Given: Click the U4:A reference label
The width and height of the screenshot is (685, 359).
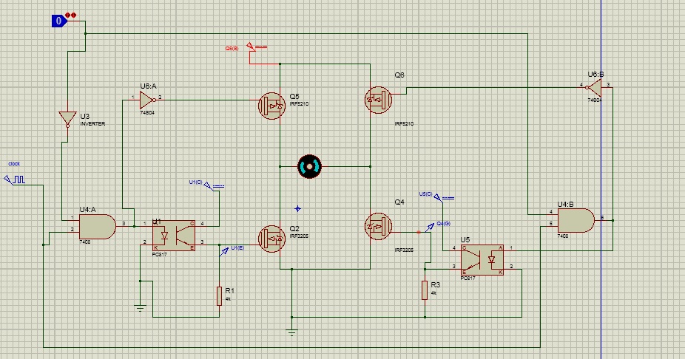Looking at the screenshot, I should pyautogui.click(x=87, y=209).
